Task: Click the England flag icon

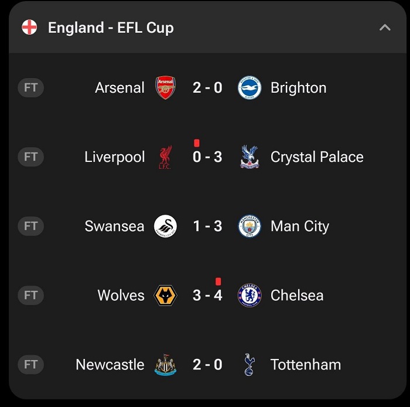Action: tap(29, 28)
